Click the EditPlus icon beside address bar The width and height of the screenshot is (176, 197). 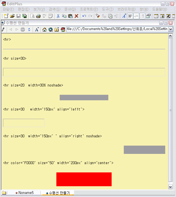[63, 30]
